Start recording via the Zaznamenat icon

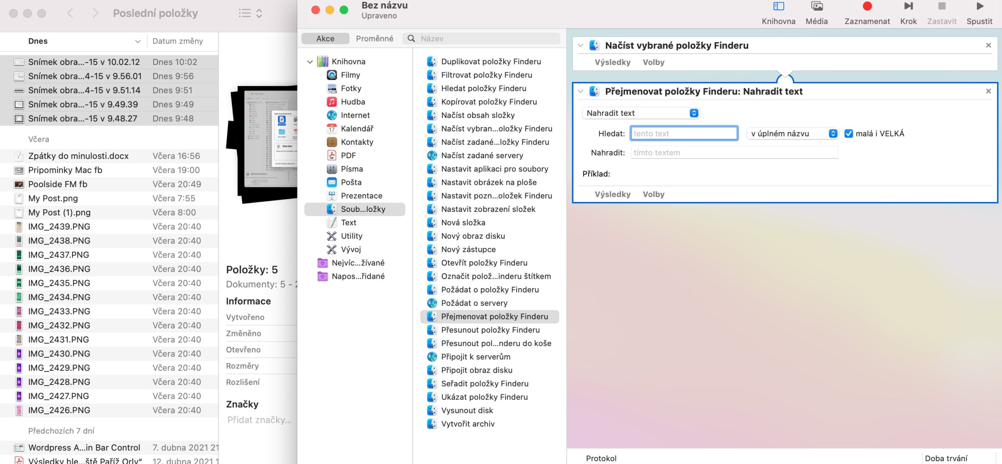867,6
